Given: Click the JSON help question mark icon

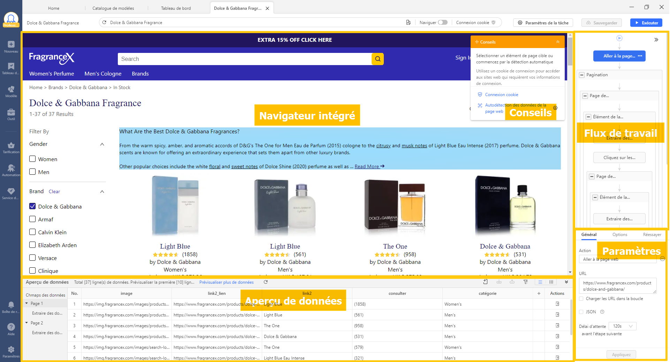Looking at the screenshot, I should click(x=602, y=312).
